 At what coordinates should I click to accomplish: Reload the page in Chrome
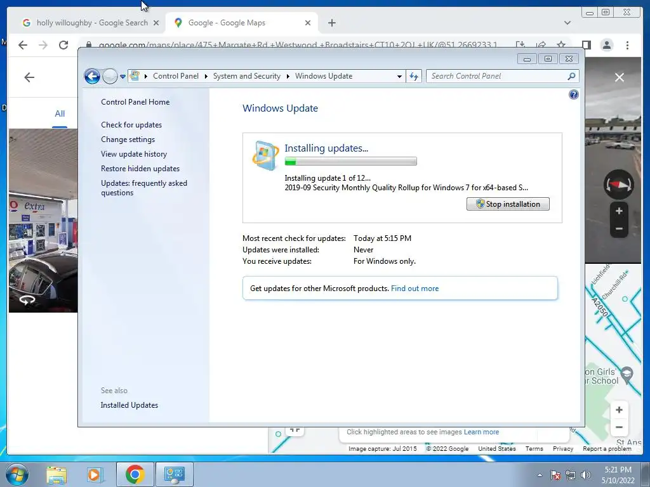63,45
